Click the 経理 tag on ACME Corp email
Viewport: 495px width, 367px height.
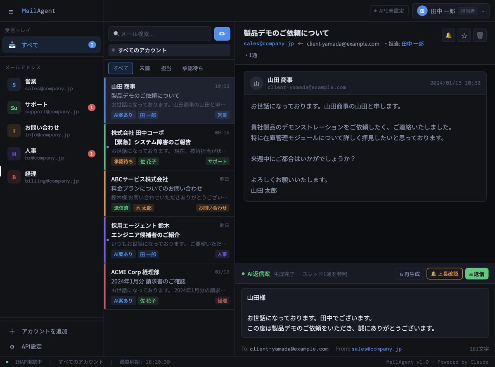[x=222, y=301]
